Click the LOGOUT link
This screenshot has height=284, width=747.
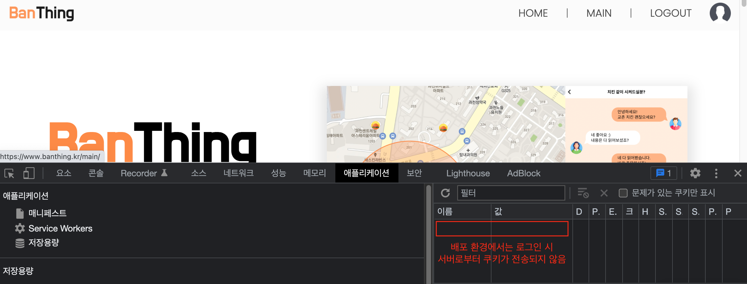click(x=671, y=13)
